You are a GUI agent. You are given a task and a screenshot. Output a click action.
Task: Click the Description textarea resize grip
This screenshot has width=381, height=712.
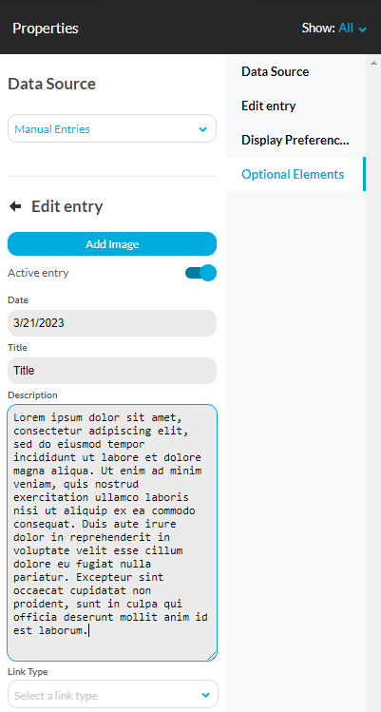tap(212, 656)
